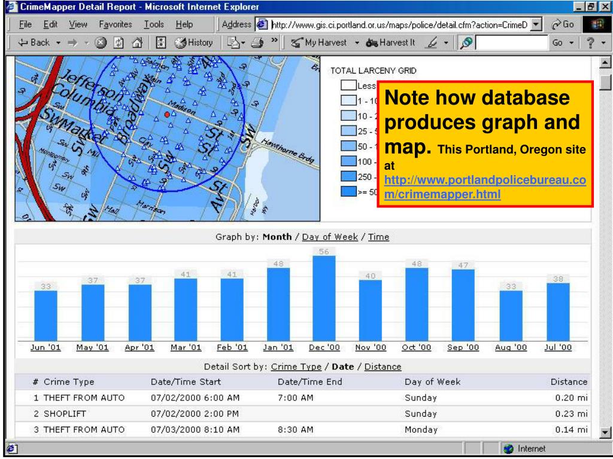Click the Dec '00 bar showing 56
Viewport: 613px width, 459px height.
click(324, 299)
